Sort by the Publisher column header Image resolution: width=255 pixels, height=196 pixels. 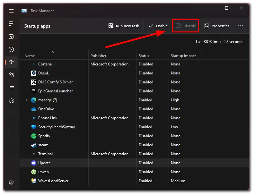tap(98, 56)
